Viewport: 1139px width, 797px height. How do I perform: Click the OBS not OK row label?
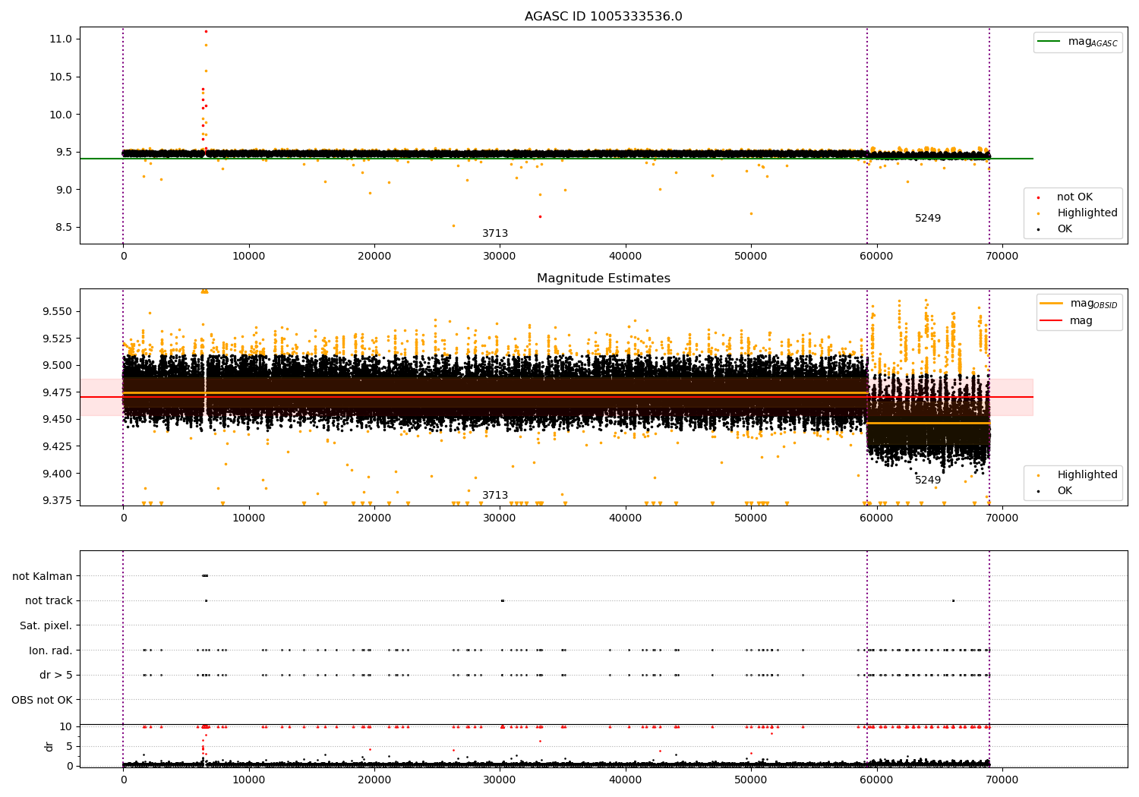(x=43, y=700)
